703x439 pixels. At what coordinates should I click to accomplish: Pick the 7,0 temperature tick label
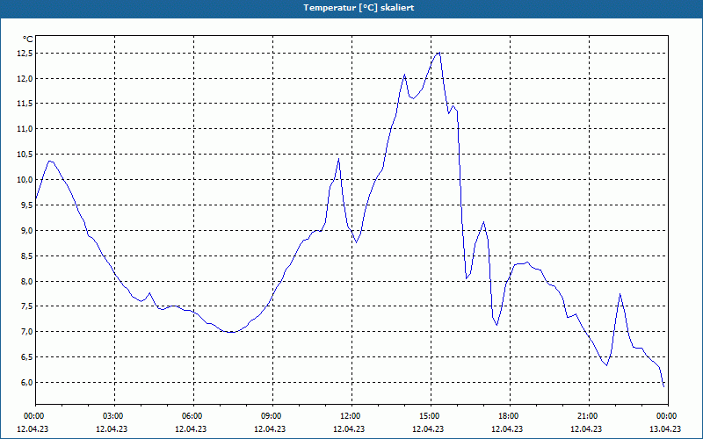pyautogui.click(x=26, y=332)
